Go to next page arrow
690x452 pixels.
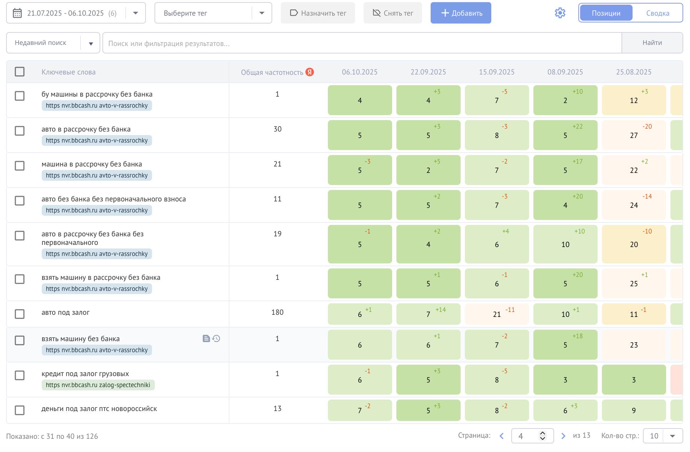point(563,436)
